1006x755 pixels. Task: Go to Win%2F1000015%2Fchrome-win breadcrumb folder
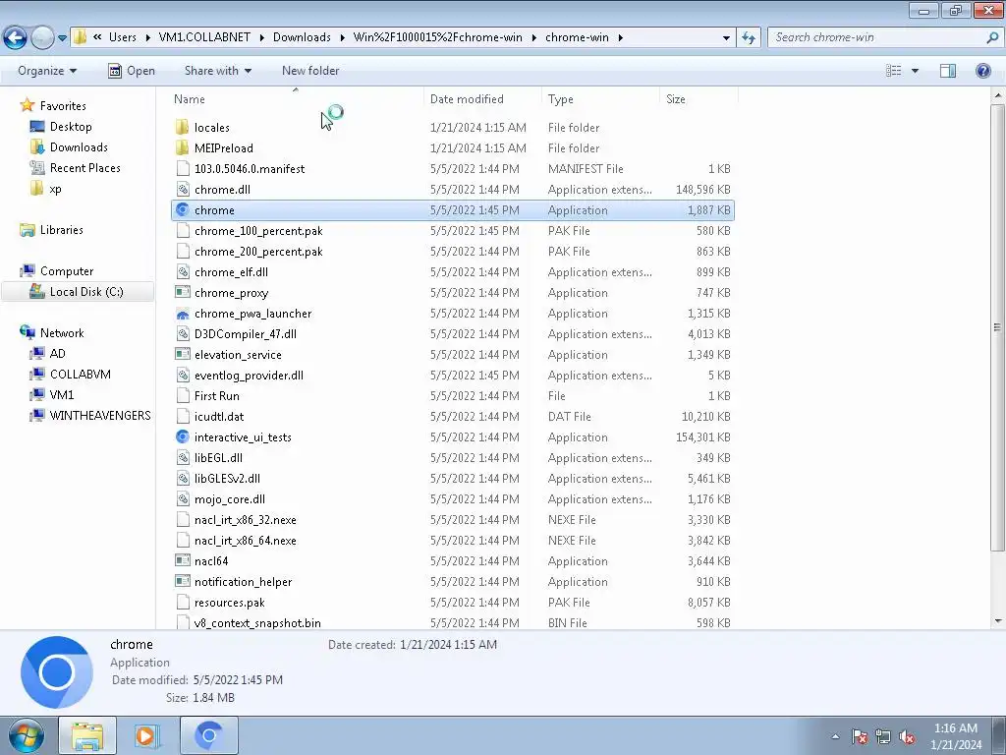click(x=437, y=37)
